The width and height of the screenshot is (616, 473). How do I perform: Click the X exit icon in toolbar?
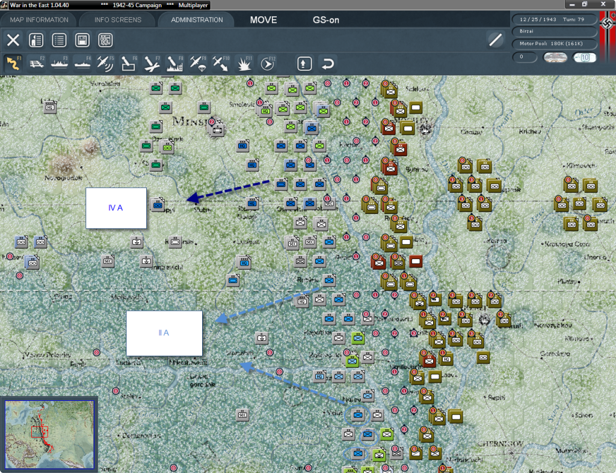13,40
